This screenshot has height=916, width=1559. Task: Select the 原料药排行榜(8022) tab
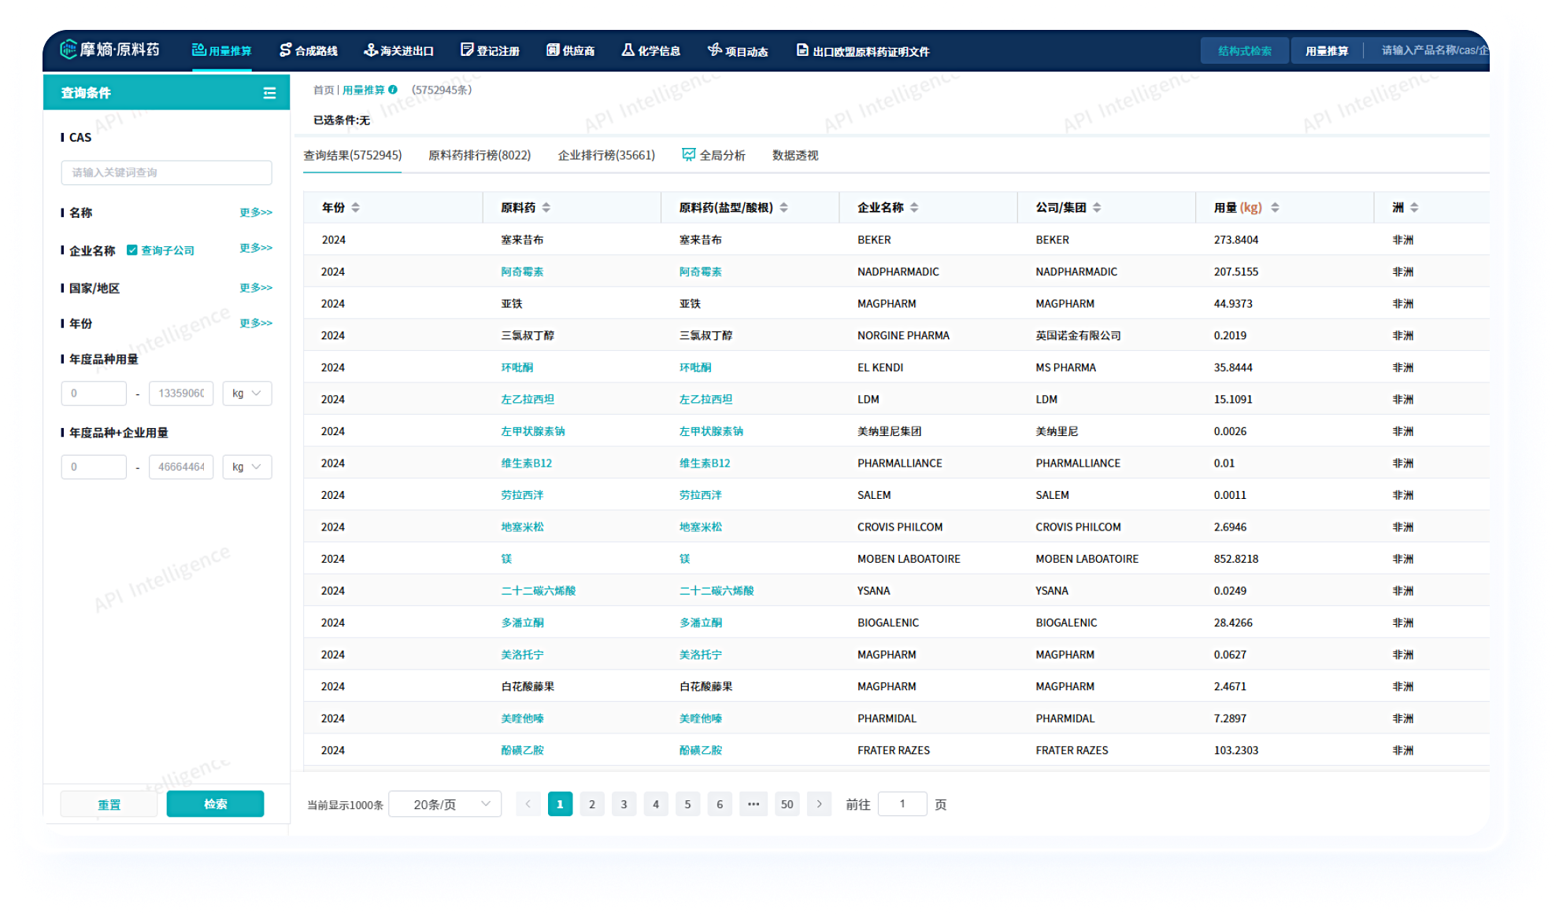480,156
